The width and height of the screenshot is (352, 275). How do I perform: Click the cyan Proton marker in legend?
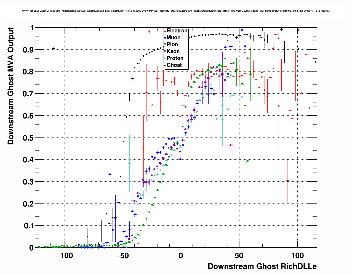click(165, 58)
